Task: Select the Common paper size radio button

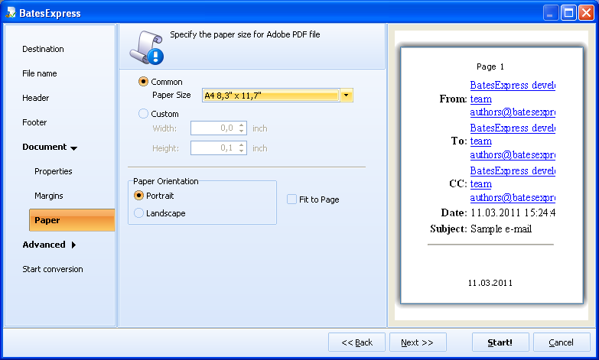Action: coord(143,81)
